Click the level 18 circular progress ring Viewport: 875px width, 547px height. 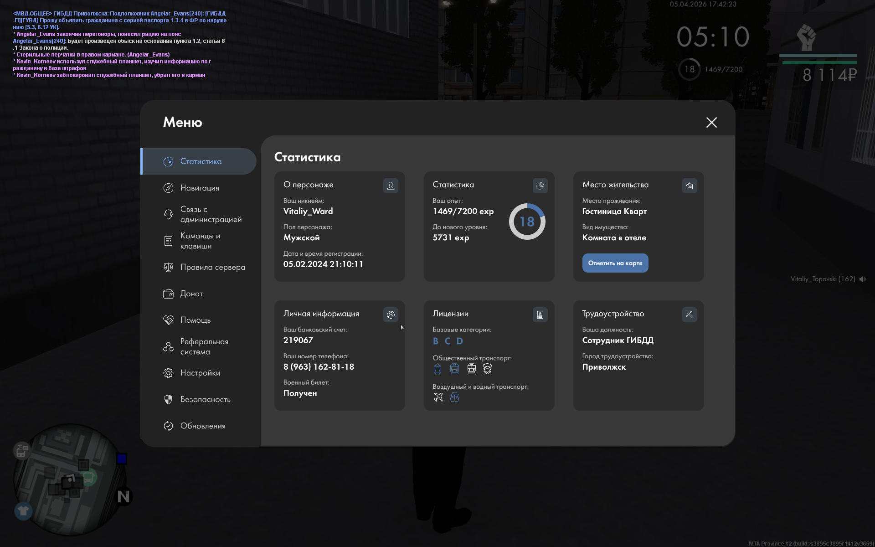click(x=527, y=222)
